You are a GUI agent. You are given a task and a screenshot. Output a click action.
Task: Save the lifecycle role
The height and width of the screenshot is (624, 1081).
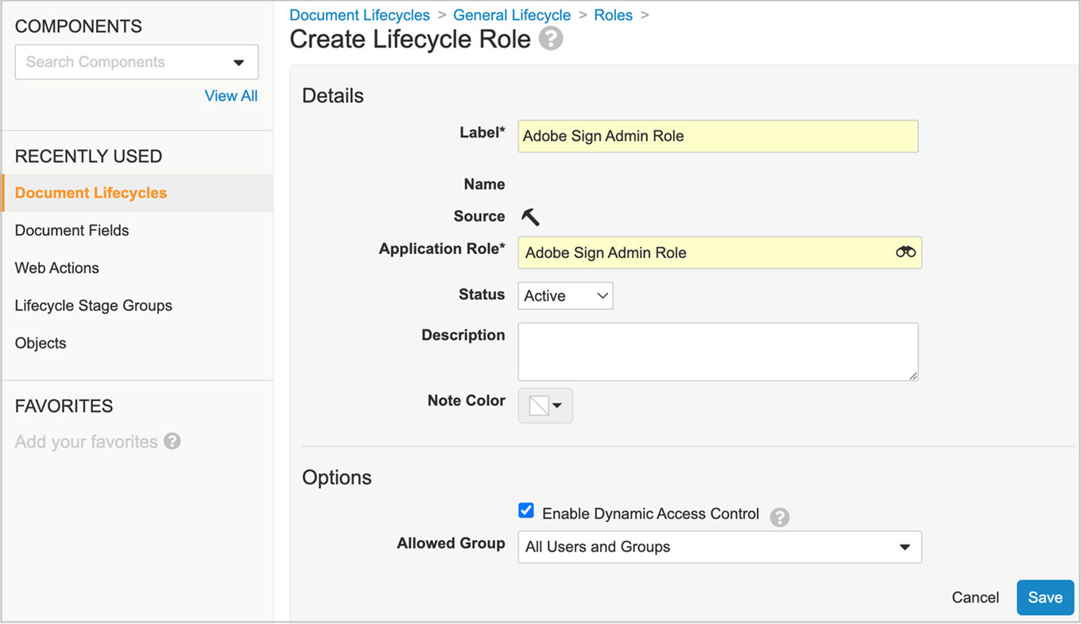(1045, 598)
